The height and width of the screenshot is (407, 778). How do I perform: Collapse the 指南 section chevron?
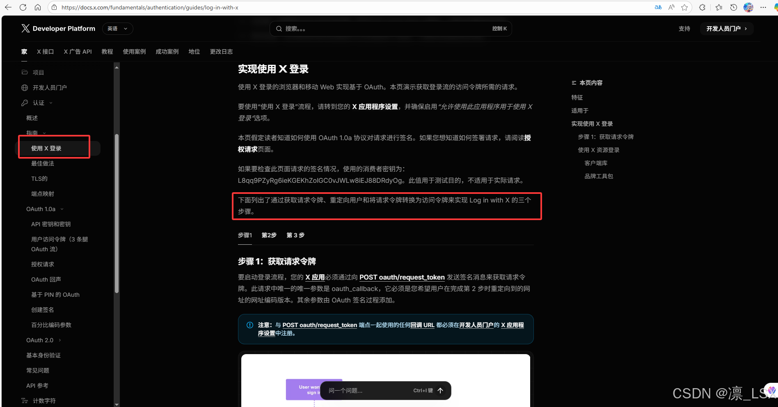coord(44,133)
